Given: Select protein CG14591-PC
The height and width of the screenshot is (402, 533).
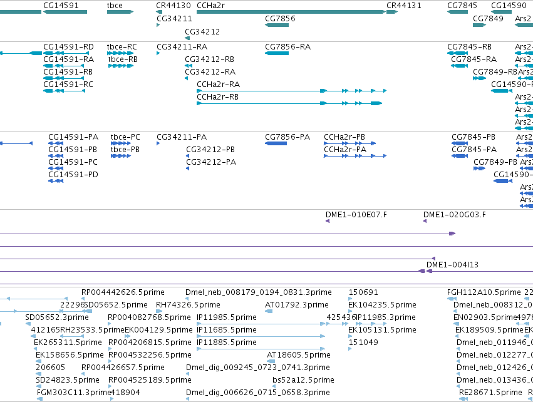Looking at the screenshot, I should click(x=73, y=162).
